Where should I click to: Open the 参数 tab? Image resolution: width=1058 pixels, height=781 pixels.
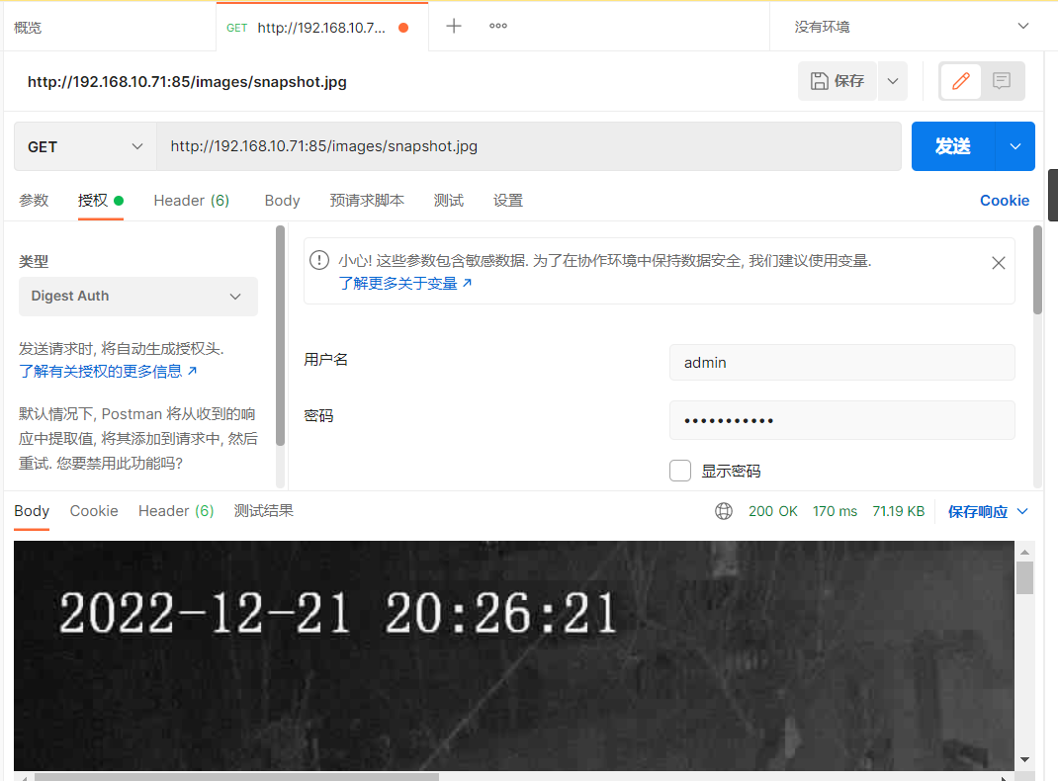point(34,201)
